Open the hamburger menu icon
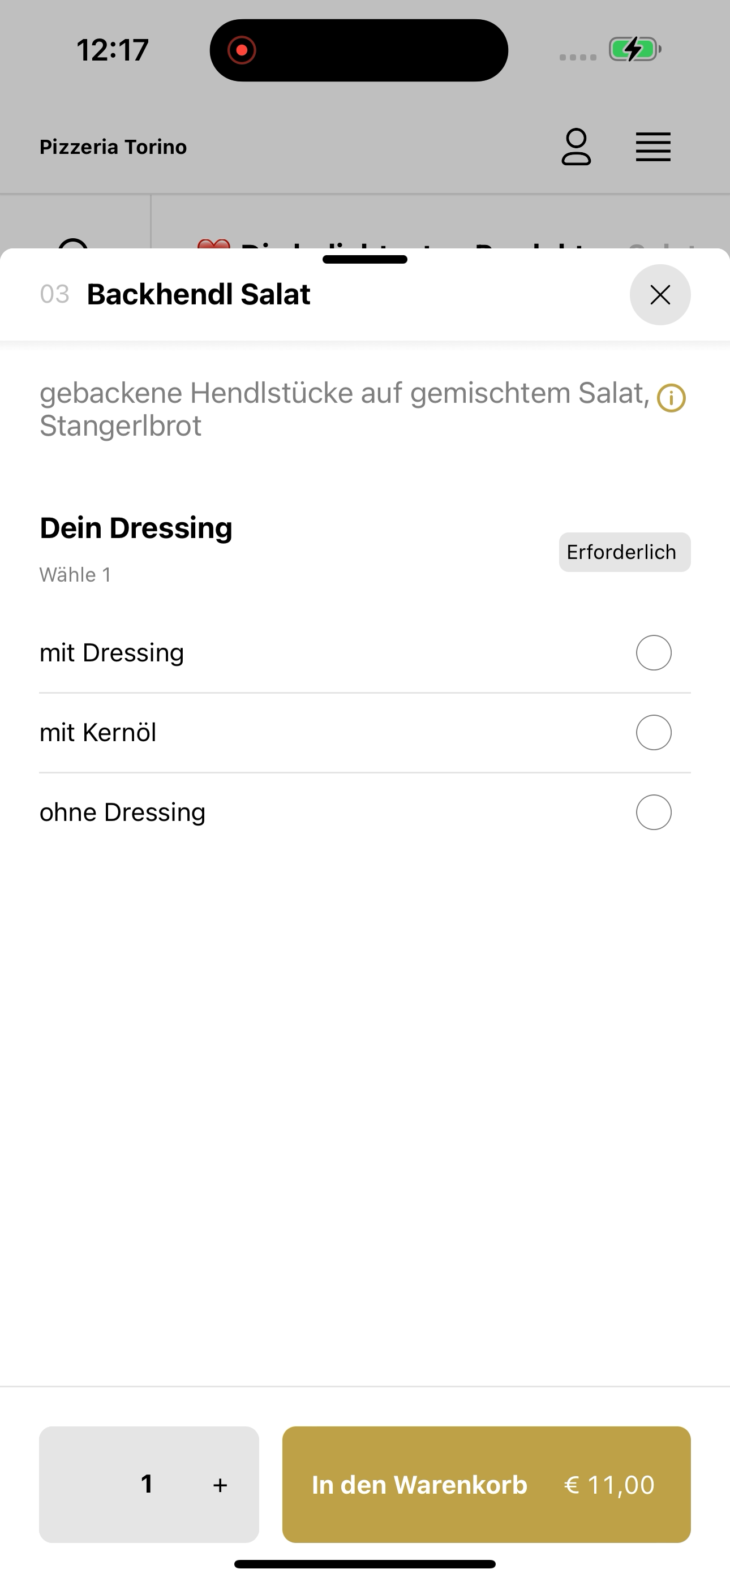The height and width of the screenshot is (1582, 730). coord(653,147)
